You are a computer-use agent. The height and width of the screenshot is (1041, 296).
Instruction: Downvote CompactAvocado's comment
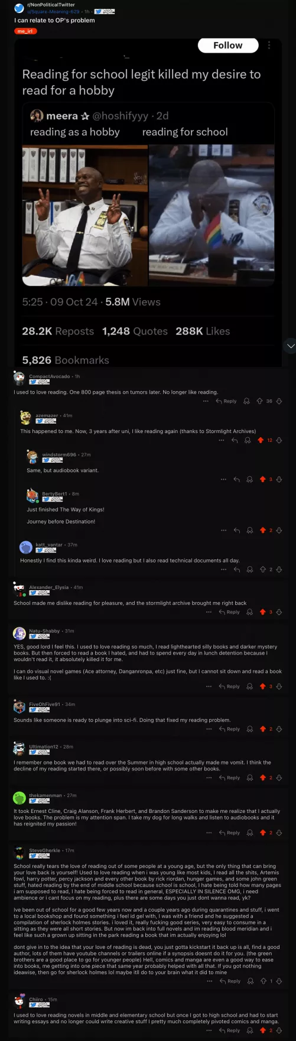pyautogui.click(x=279, y=401)
